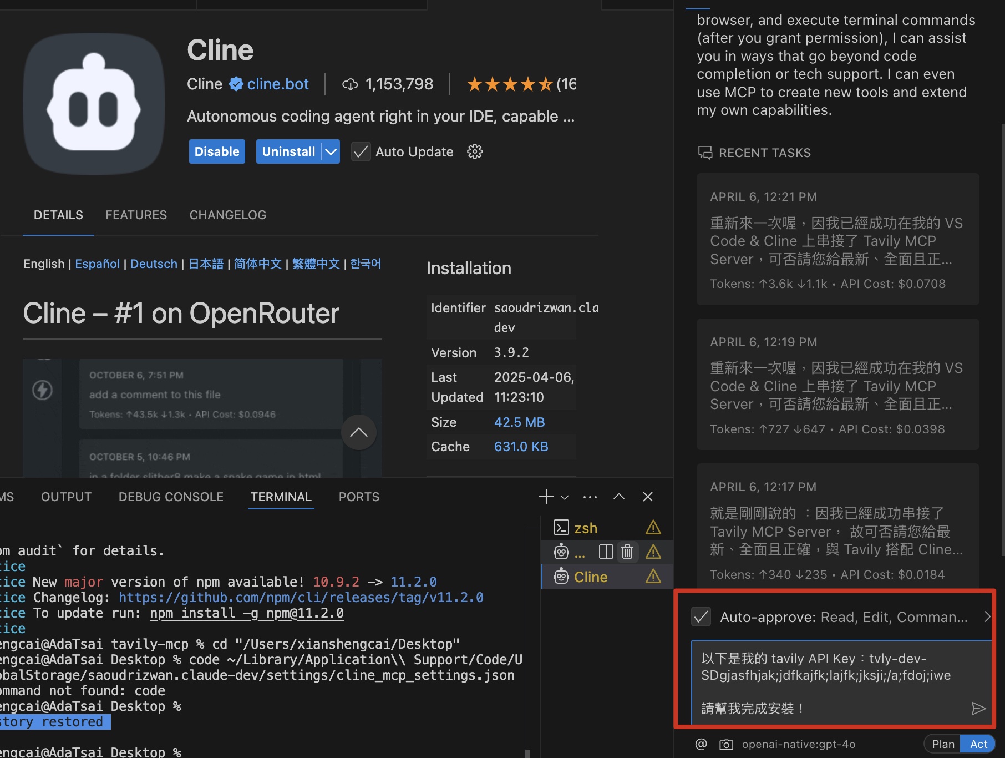Kill terminal with the trash icon
Screen dimensions: 1005x758
click(x=627, y=552)
